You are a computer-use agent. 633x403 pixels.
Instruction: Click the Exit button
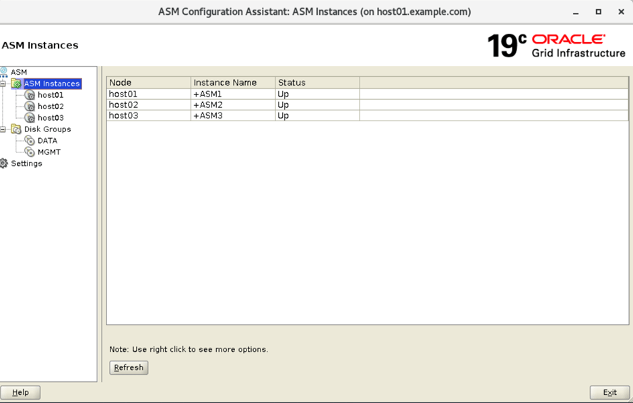coord(609,392)
